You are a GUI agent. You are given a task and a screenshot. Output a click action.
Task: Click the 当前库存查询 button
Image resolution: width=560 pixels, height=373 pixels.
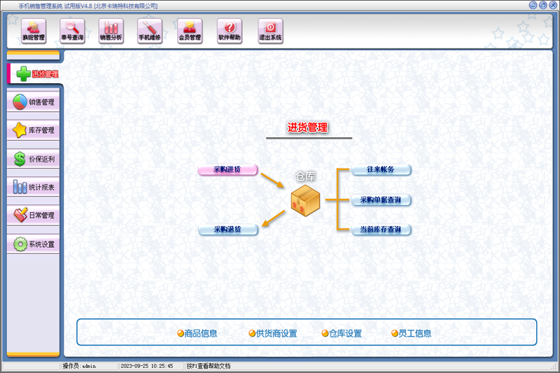point(381,230)
